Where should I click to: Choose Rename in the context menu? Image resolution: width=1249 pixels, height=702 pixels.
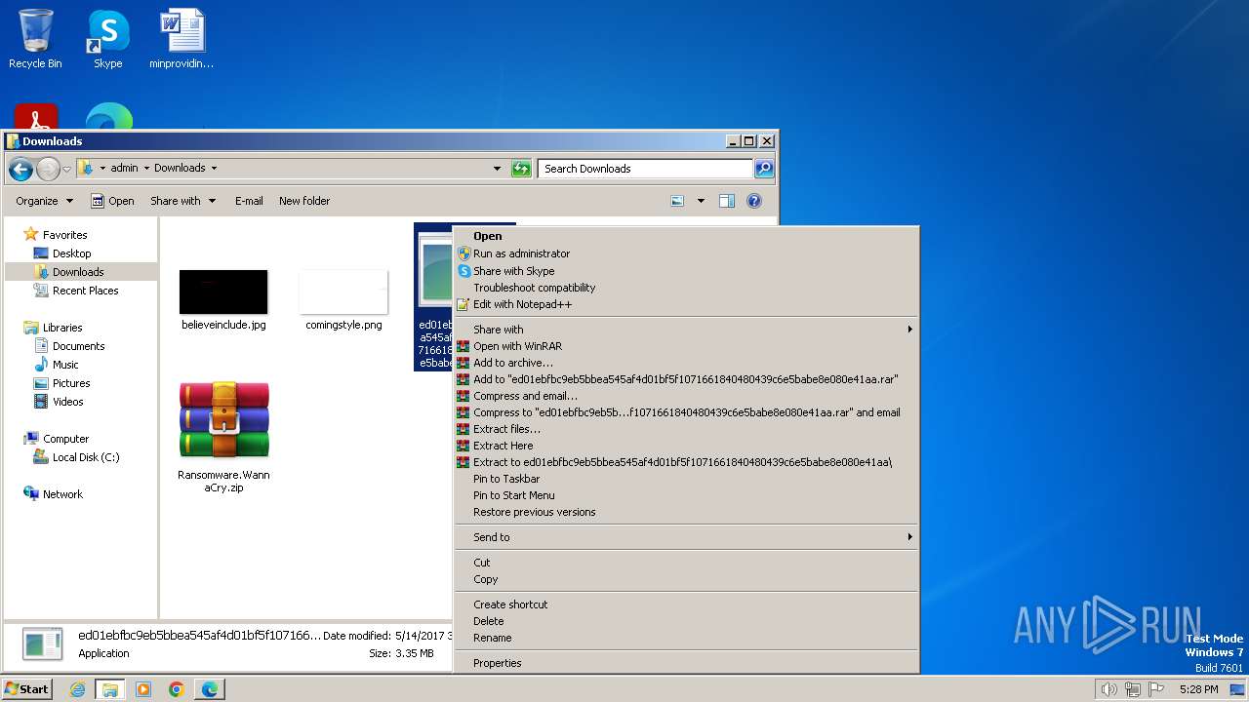(687, 638)
